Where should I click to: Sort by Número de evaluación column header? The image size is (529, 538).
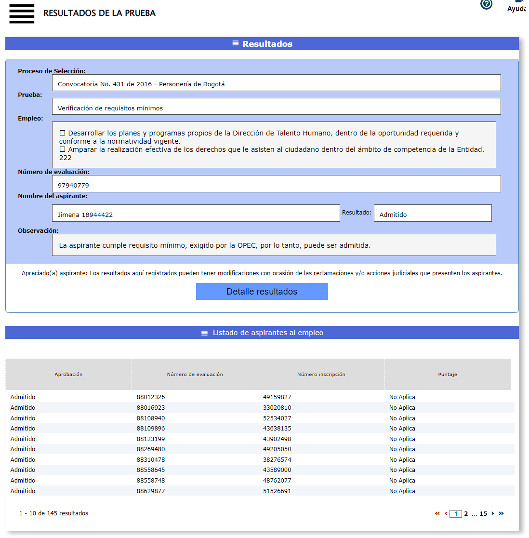click(195, 374)
